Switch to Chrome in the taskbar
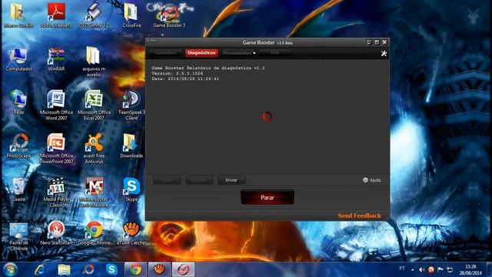Viewport: 492px width, 277px height. tap(135, 269)
